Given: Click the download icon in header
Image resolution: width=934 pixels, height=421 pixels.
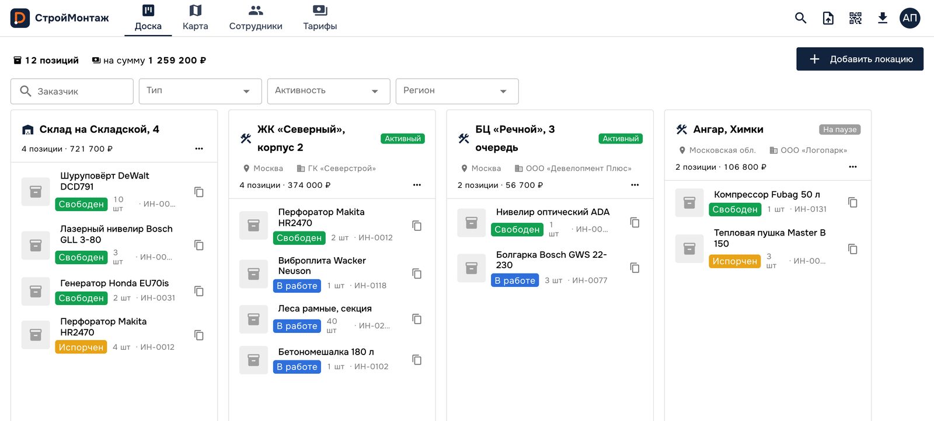Looking at the screenshot, I should 883,18.
